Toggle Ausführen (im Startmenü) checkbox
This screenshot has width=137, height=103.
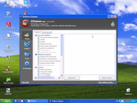click(39, 59)
